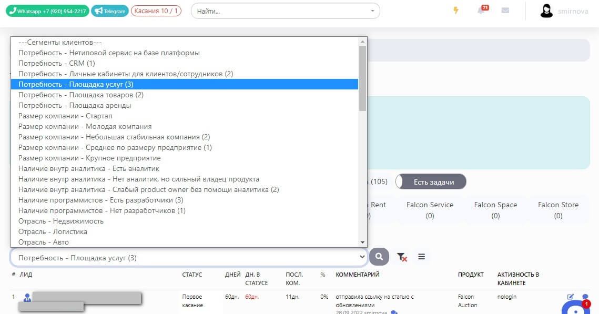Screen dimensions: 599x314
Task: Open the client segments select box
Action: tap(189, 258)
